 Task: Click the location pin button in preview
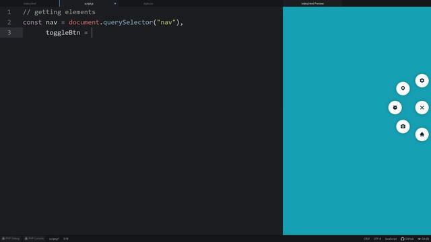403,88
